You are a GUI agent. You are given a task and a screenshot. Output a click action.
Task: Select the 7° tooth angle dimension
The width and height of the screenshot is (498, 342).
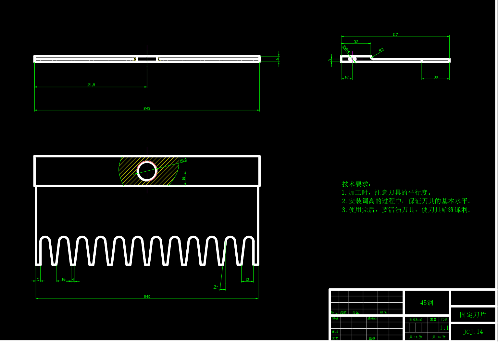[216, 287]
